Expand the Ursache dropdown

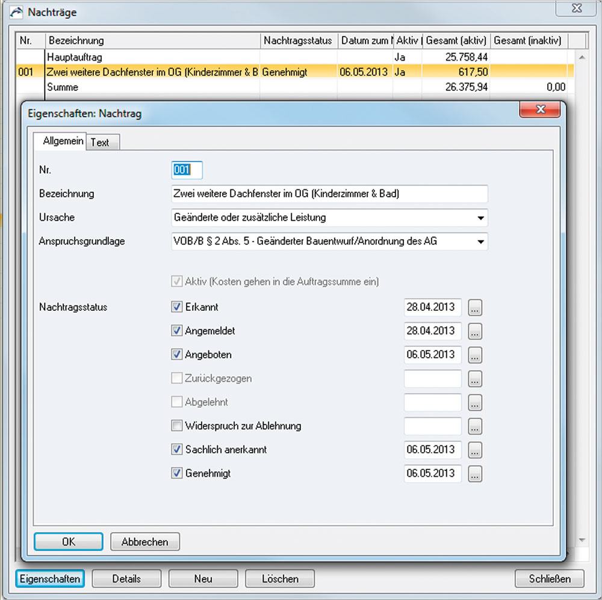[480, 218]
